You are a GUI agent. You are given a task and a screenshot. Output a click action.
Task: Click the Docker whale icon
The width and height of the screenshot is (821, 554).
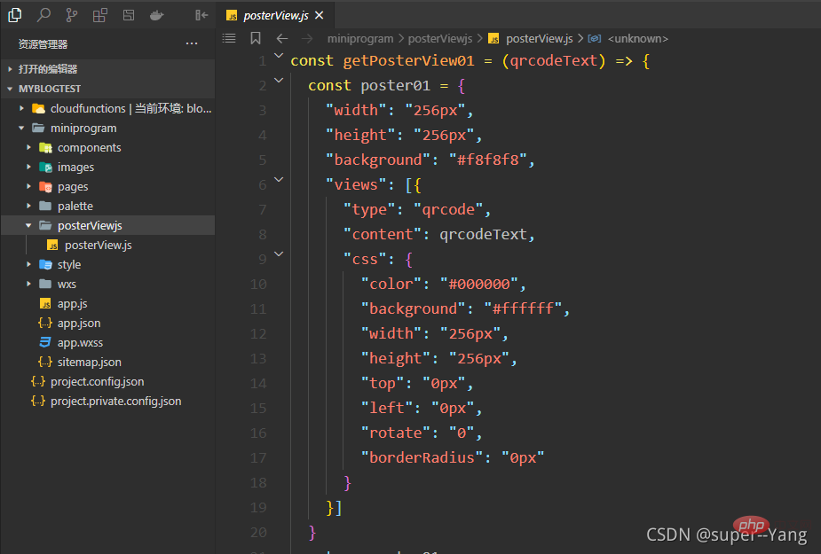point(156,15)
